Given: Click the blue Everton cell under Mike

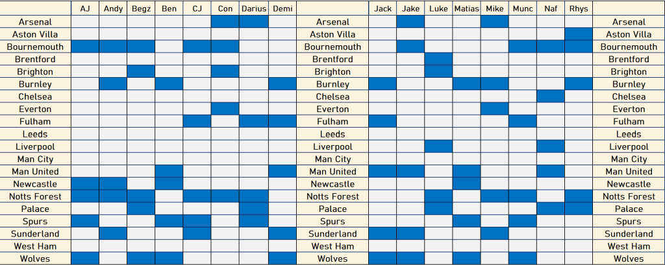Looking at the screenshot, I should tap(494, 109).
